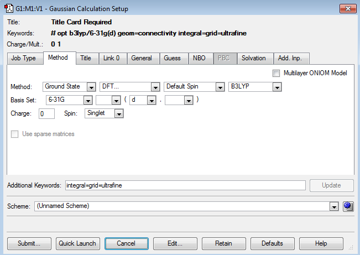Click the Charge input field
Screen dimensions: 360x255
click(x=46, y=114)
